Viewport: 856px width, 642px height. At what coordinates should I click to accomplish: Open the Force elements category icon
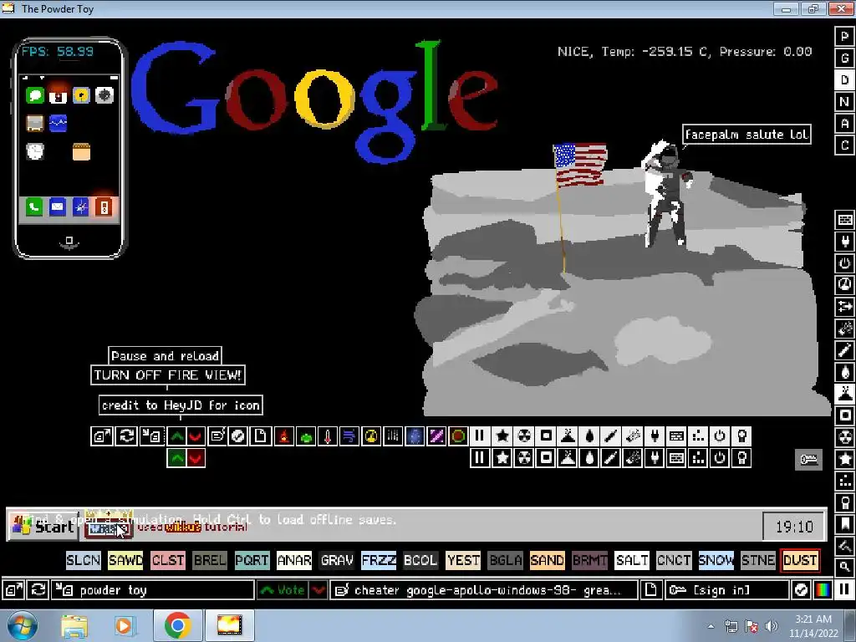[844, 307]
